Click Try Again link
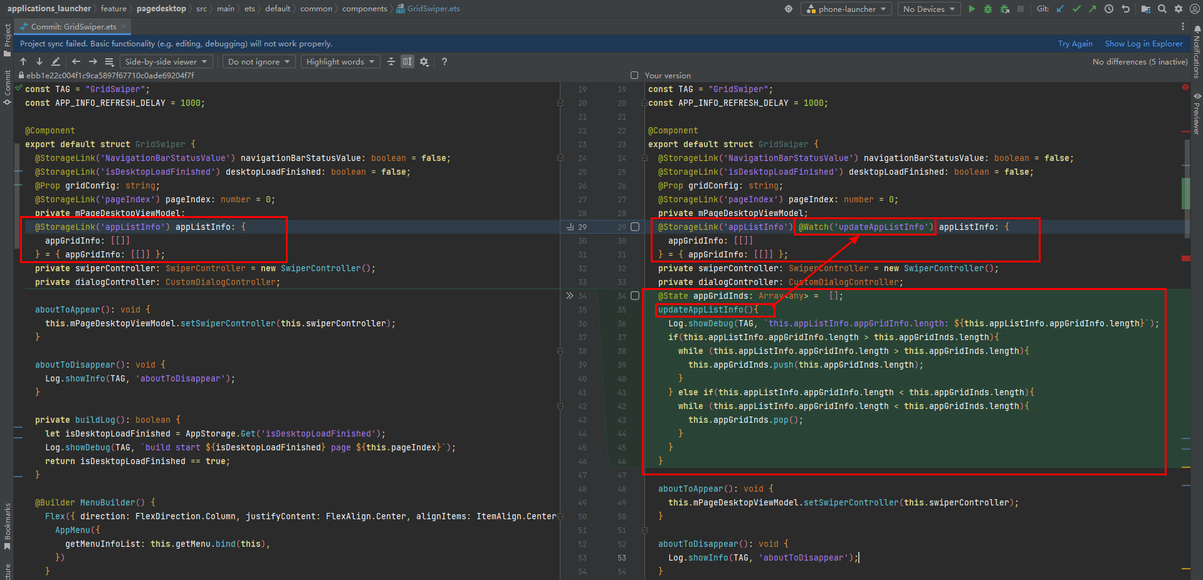 point(1075,43)
